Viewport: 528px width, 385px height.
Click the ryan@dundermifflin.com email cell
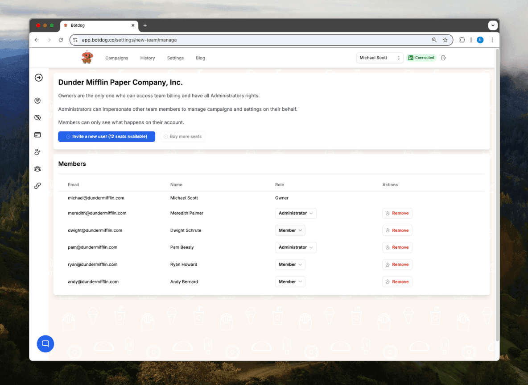coord(93,264)
